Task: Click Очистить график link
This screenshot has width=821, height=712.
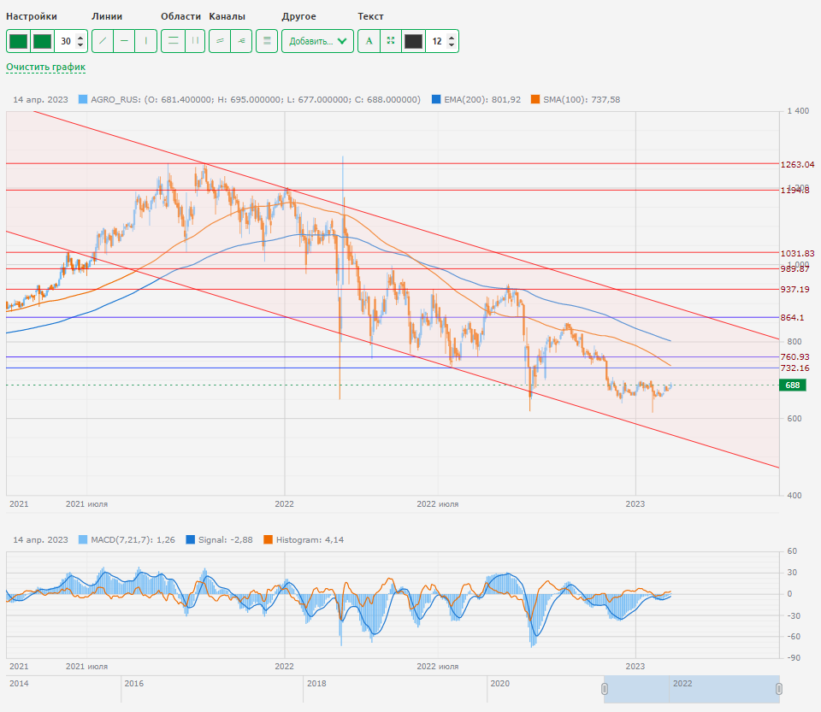Action: [x=45, y=67]
